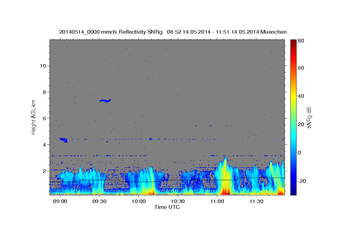Click the 09:00 time tick label
This screenshot has width=352, height=234.
(61, 202)
